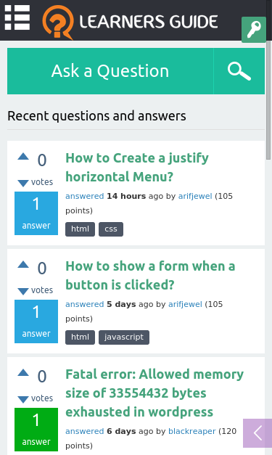Click the green 1 answer box
The width and height of the screenshot is (272, 455).
[36, 430]
